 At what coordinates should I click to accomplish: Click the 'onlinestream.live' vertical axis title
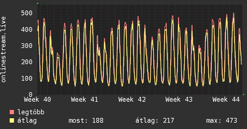[4, 49]
